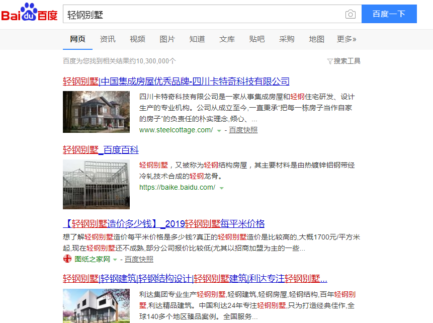
Task: Open result 四川卡特奇科技有限公司 title link
Action: (x=176, y=81)
